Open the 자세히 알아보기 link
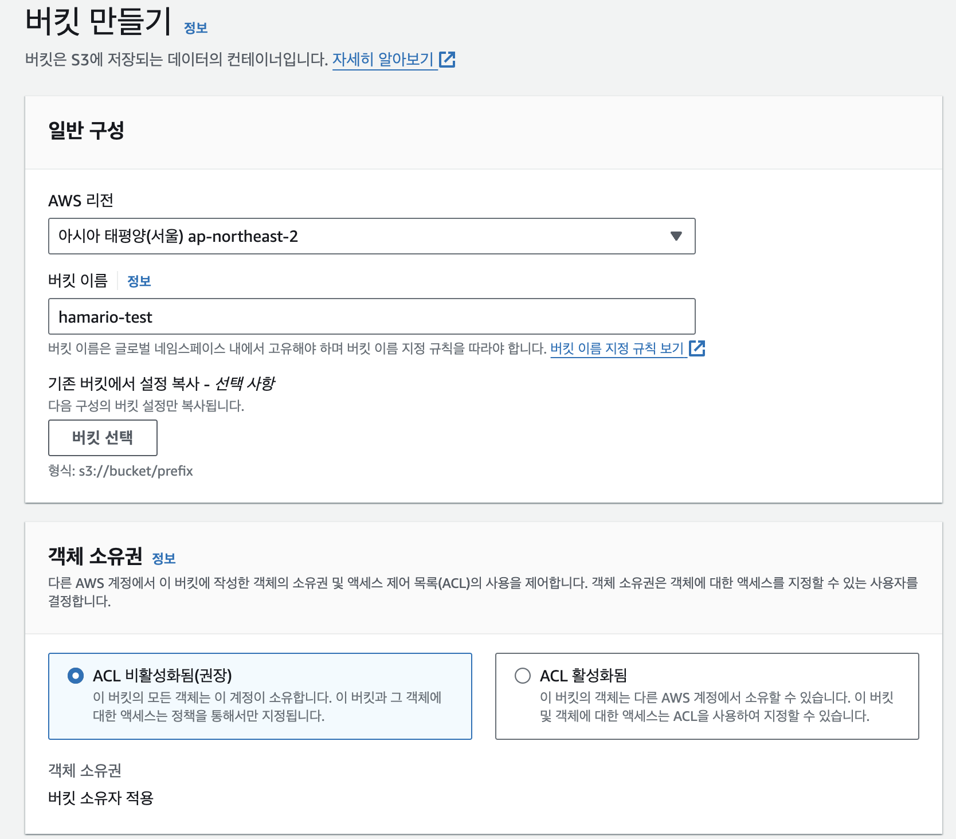 click(383, 59)
